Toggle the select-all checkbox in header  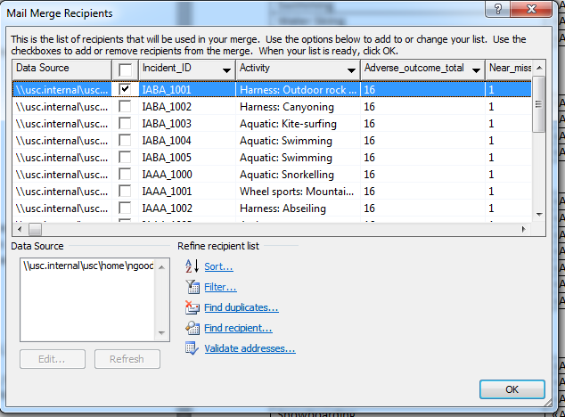pos(126,69)
